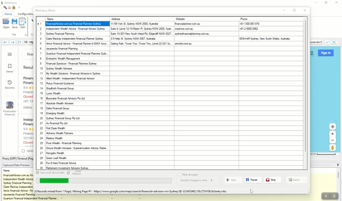342x201 pixels.
Task: Go back using the browser back arrow
Action: pyautogui.click(x=6, y=42)
